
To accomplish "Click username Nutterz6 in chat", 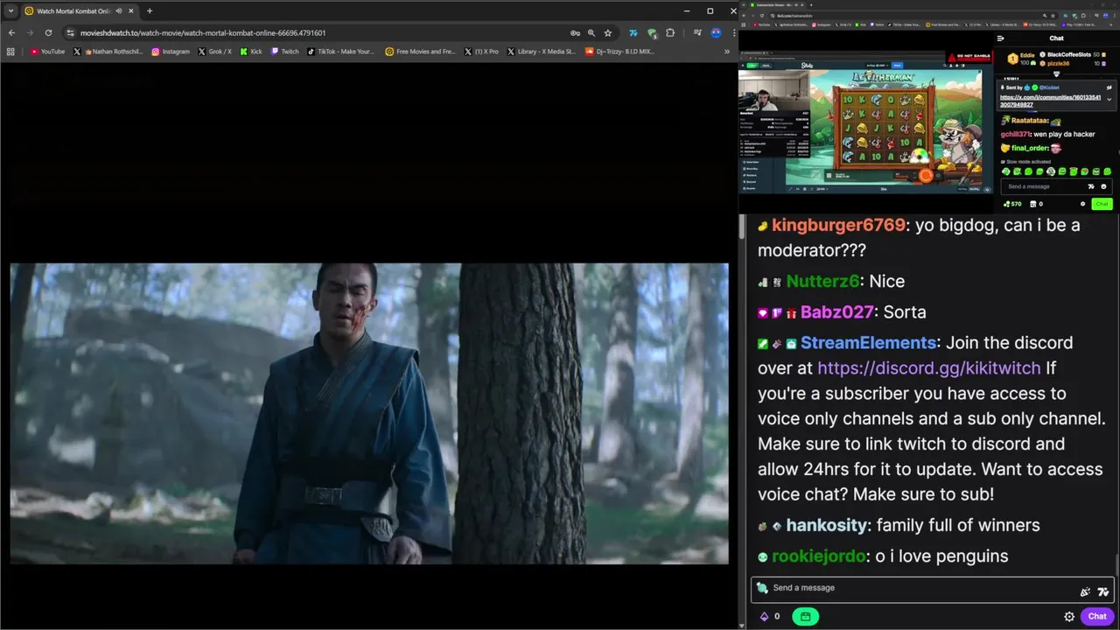I will click(822, 281).
